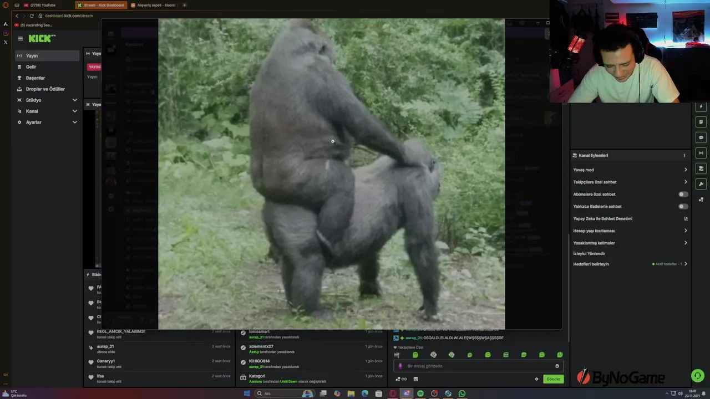This screenshot has width=710, height=399.
Task: Open X icon in browser sidebar
Action: 6,42
